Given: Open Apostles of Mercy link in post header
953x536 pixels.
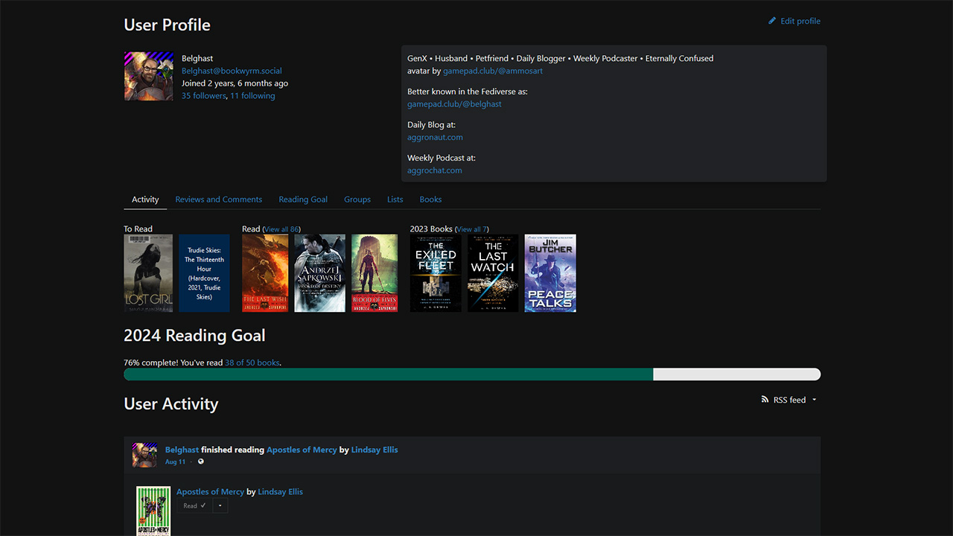Looking at the screenshot, I should [302, 450].
